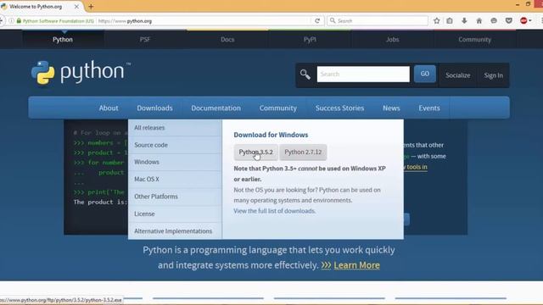Open the News menu
543x305 pixels.
[x=391, y=108]
